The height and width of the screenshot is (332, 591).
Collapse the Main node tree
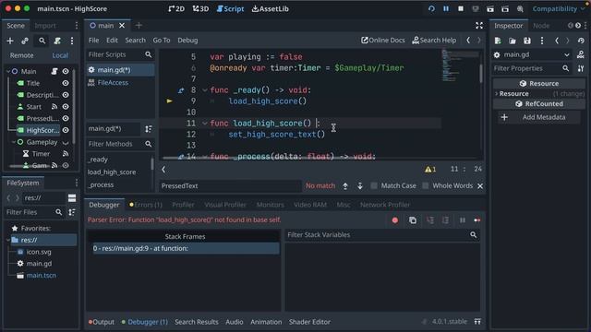(x=8, y=71)
